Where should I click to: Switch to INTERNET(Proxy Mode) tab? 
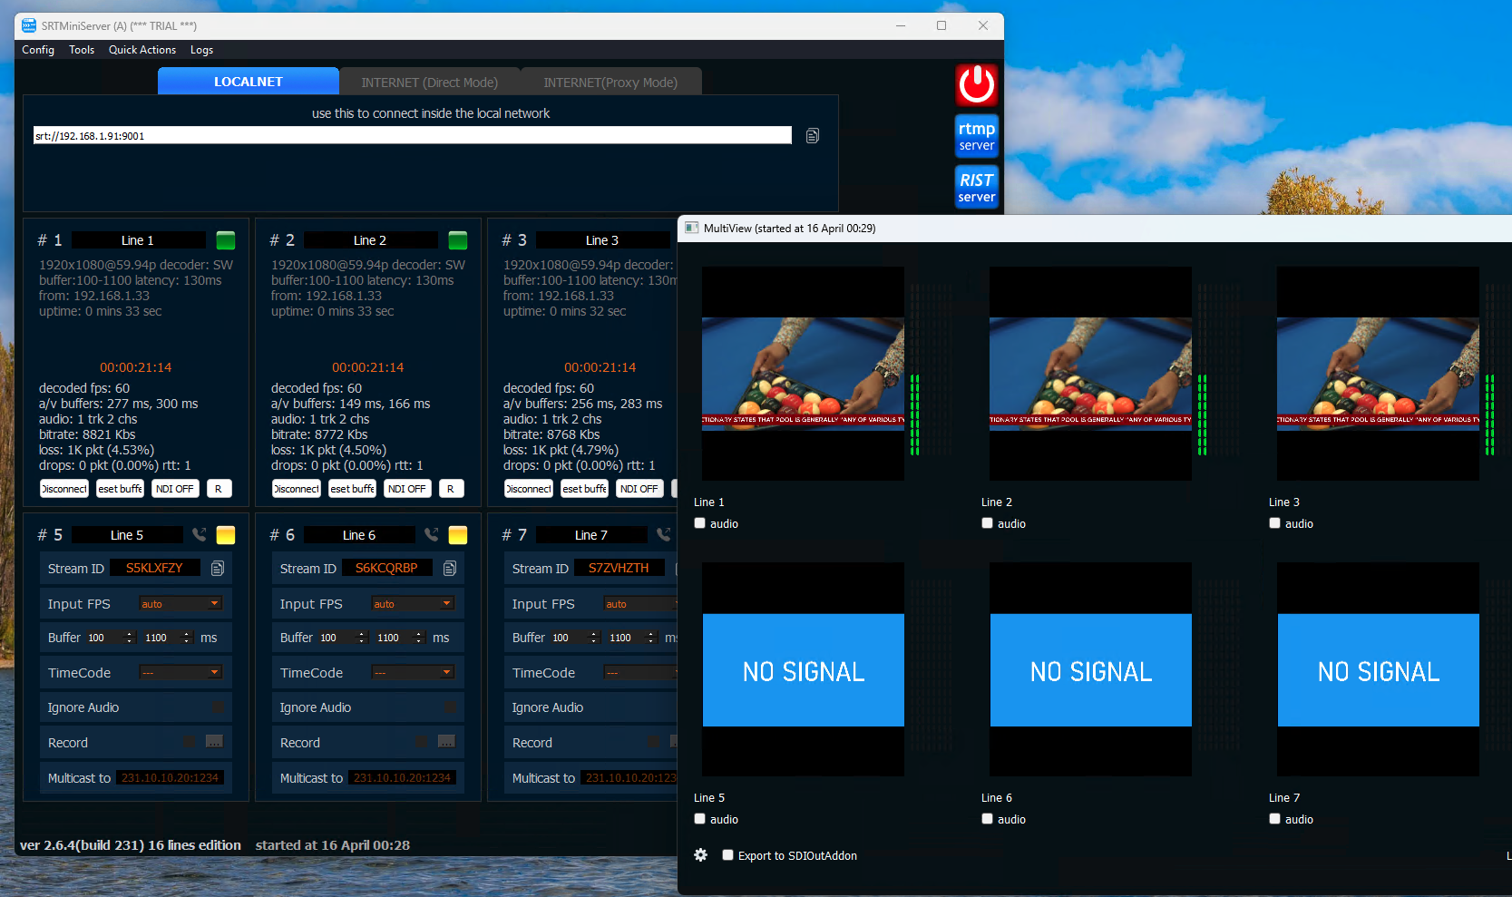tap(610, 83)
